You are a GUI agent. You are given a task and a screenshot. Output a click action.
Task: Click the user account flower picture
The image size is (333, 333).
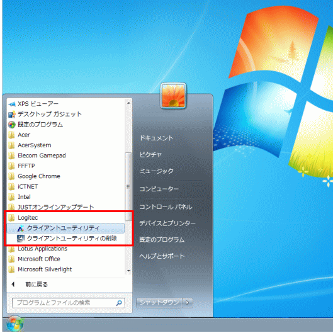pyautogui.click(x=173, y=96)
